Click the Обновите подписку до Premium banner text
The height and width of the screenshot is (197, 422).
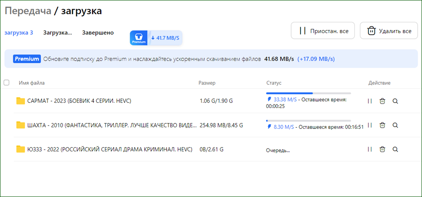152,59
